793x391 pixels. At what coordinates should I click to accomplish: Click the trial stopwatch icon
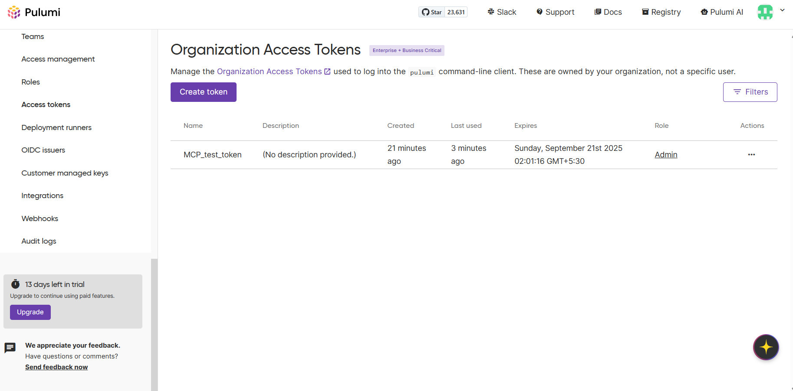click(x=15, y=284)
